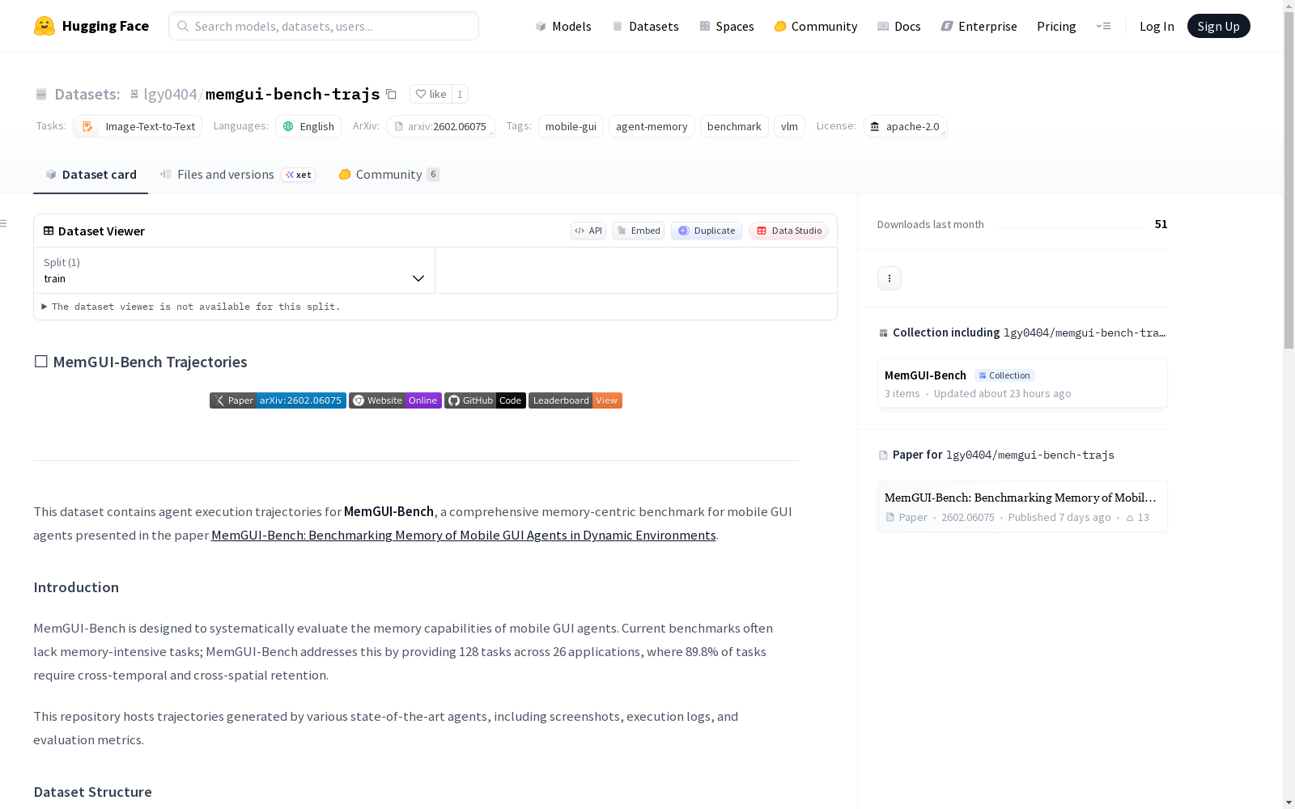1295x809 pixels.
Task: Click the agent-memory tag
Action: tap(652, 126)
